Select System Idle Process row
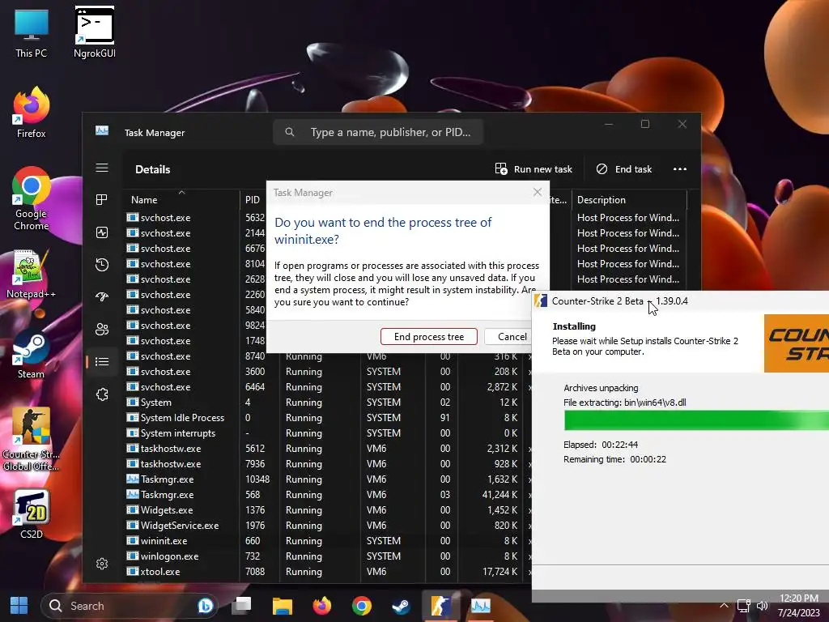The image size is (829, 622). coord(328,418)
